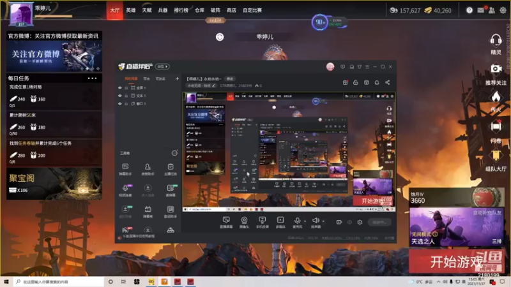
Task: Click the bell notification icon in the companion app
Action: click(377, 83)
